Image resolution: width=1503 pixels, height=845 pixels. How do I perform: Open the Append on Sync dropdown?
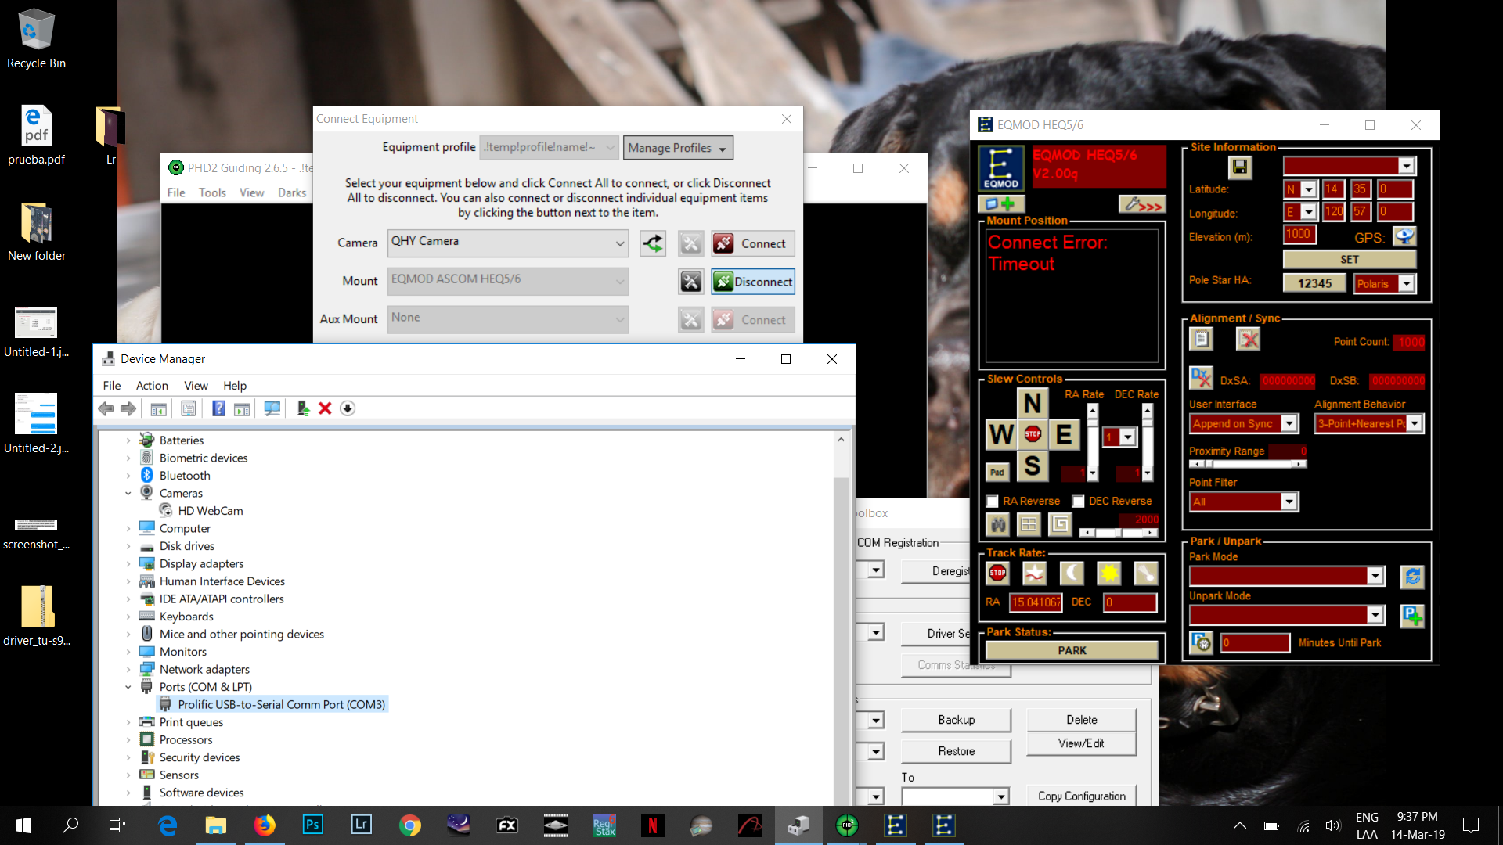[x=1289, y=423]
